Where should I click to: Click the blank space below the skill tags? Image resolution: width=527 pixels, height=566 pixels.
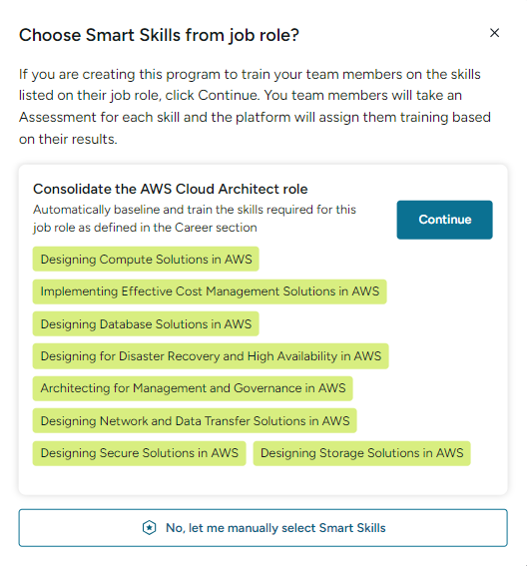pos(263,480)
